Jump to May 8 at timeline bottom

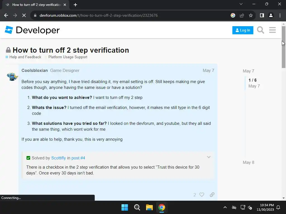pos(248,162)
